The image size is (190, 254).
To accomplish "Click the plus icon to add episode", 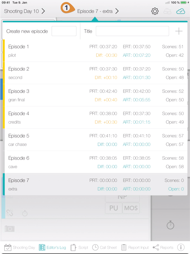I will 179,31.
